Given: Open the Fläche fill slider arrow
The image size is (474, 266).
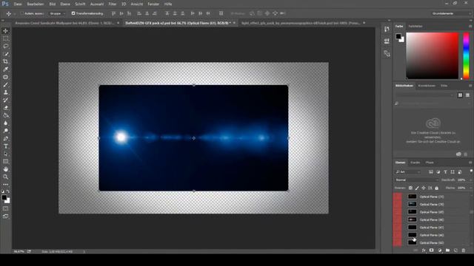Looking at the screenshot, I should (x=471, y=188).
